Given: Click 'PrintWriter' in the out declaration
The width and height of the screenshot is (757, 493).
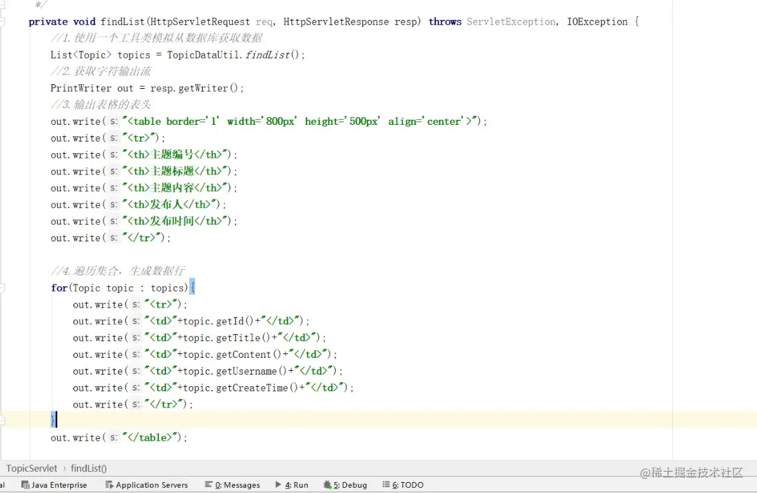Looking at the screenshot, I should coord(80,88).
